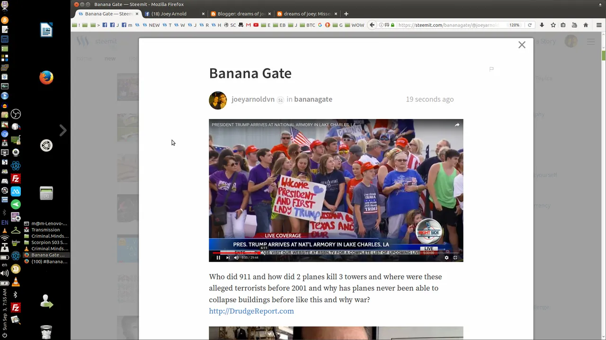Switch to m@m-Lenovo terminal window
The height and width of the screenshot is (340, 606).
[x=46, y=223]
